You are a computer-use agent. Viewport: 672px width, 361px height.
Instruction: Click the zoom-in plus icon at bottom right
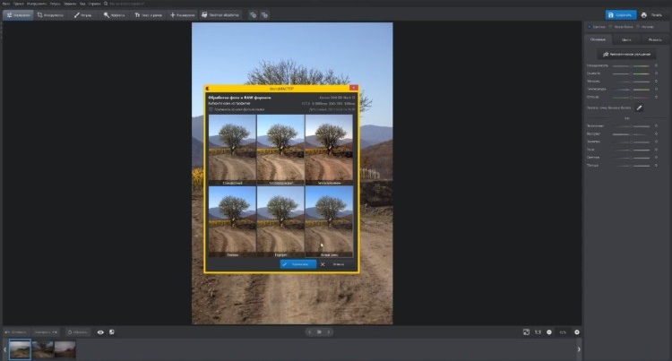(577, 331)
